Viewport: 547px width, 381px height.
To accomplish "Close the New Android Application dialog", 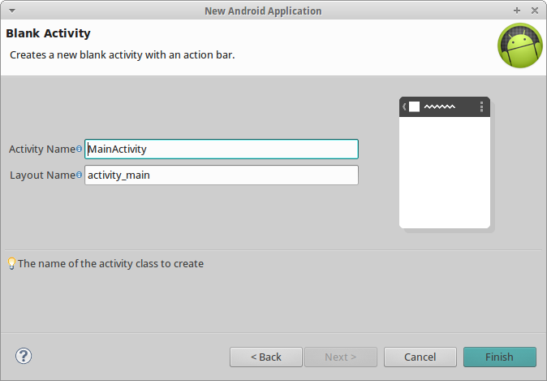I will click(x=535, y=11).
